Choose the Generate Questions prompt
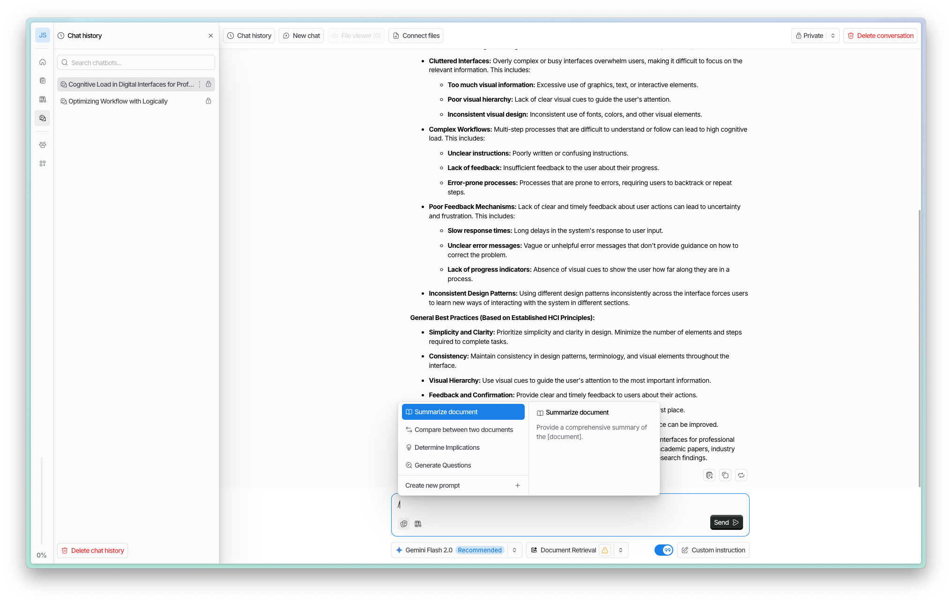Screen dimensions: 952x603 pyautogui.click(x=442, y=465)
